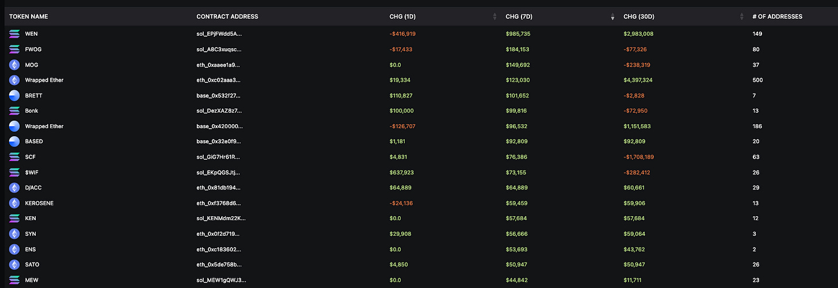Click BRETT's 1D change $110,827

[401, 95]
